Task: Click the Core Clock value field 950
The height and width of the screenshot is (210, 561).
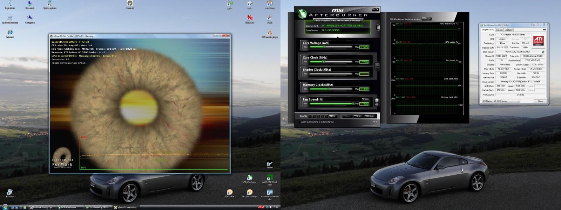Action: tap(364, 62)
